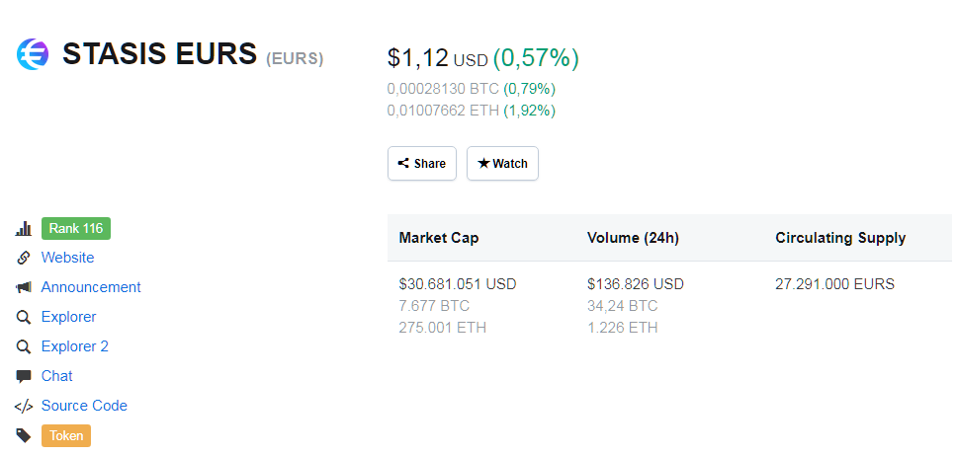957x456 pixels.
Task: Click the magnifier icon beside Explorer
Action: (x=24, y=317)
